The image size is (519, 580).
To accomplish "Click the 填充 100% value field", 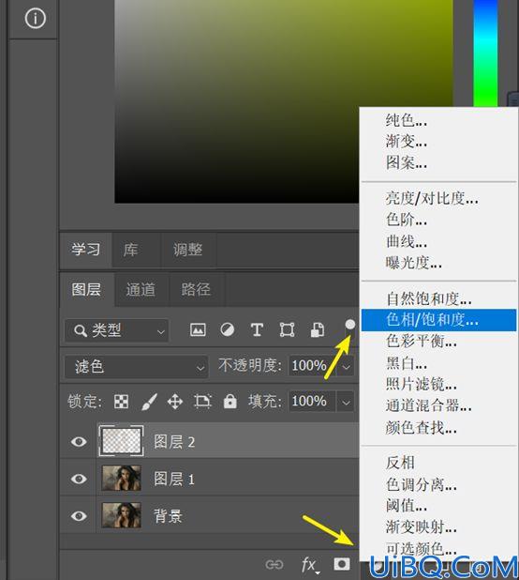I will coord(312,402).
